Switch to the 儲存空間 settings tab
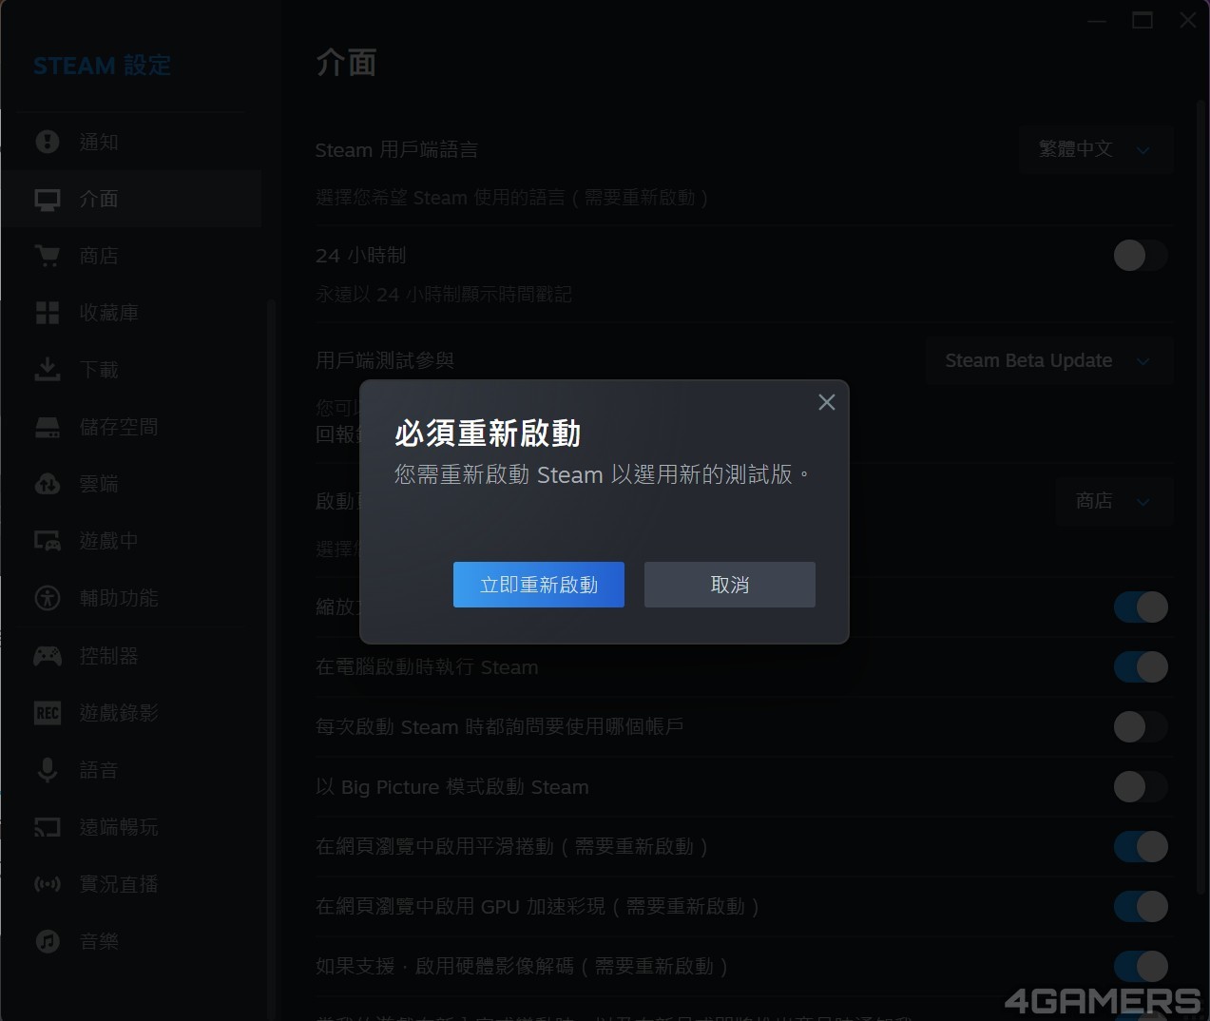 point(119,427)
